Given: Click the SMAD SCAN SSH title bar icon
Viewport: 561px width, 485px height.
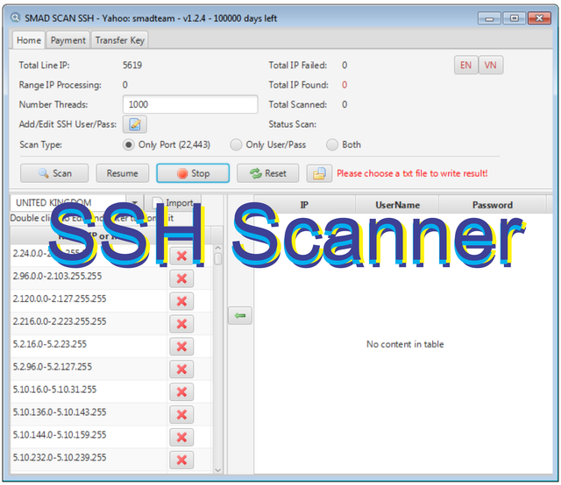Looking at the screenshot, I should (16, 18).
